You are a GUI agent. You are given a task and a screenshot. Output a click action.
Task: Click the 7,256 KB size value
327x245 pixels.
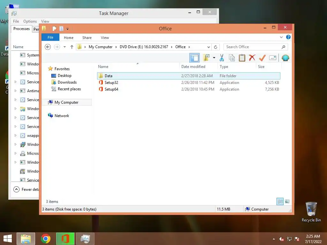click(x=272, y=89)
